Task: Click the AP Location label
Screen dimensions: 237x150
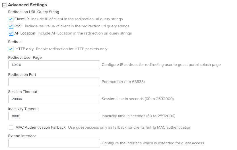Action: tap(25, 33)
